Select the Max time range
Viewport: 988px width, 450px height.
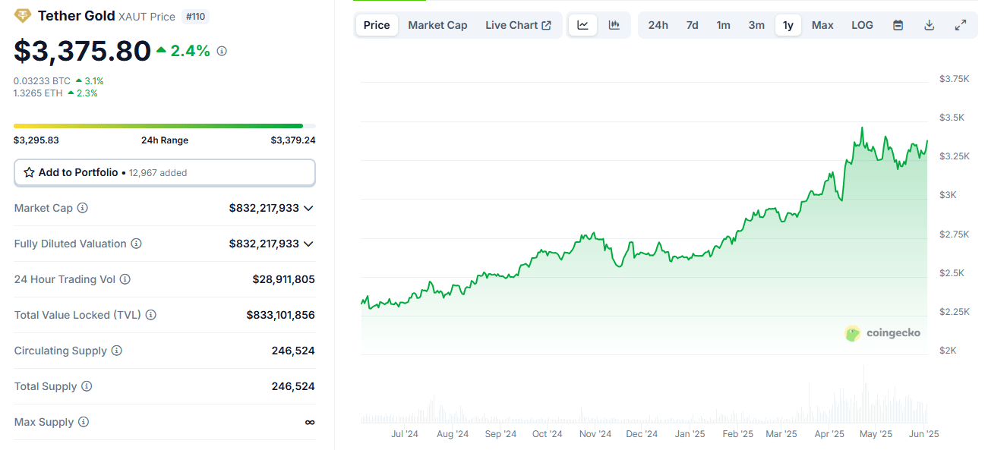tap(822, 25)
